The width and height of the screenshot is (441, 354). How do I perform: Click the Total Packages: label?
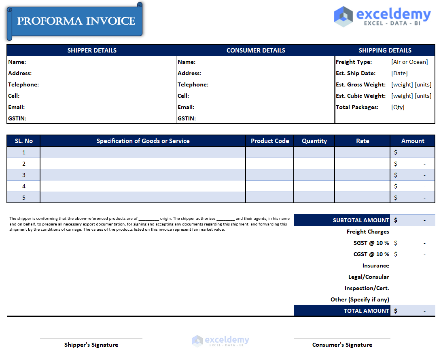pyautogui.click(x=357, y=107)
